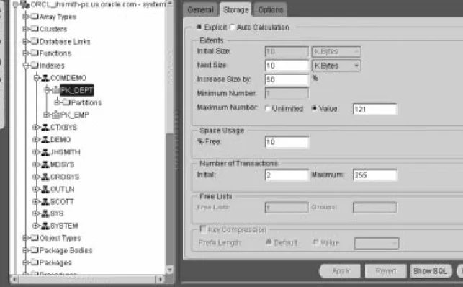Select the COMDEMO schema user icon

pos(45,78)
